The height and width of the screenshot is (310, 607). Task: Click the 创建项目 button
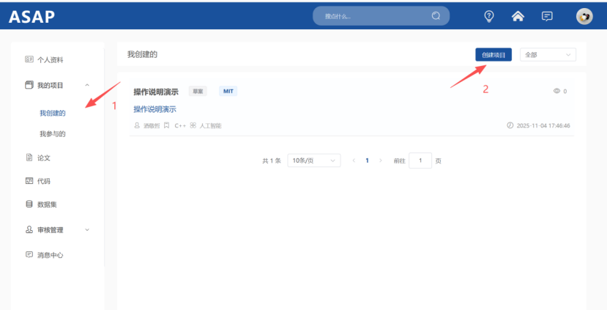(494, 55)
